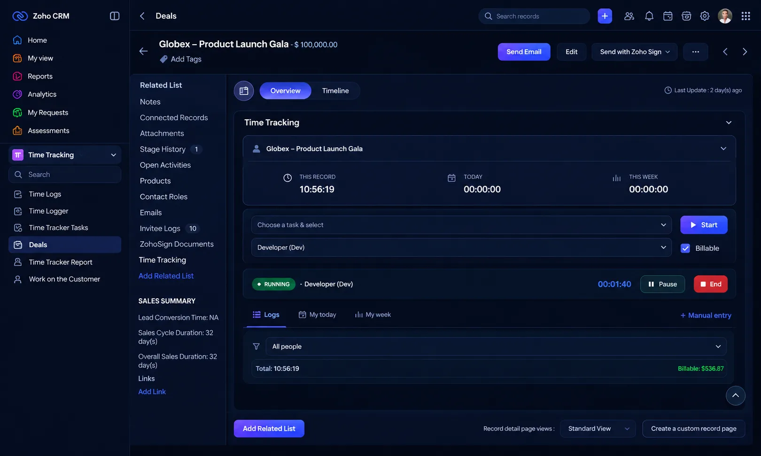Click the Add Related List link in sidebar
Image resolution: width=761 pixels, height=456 pixels.
tap(166, 276)
